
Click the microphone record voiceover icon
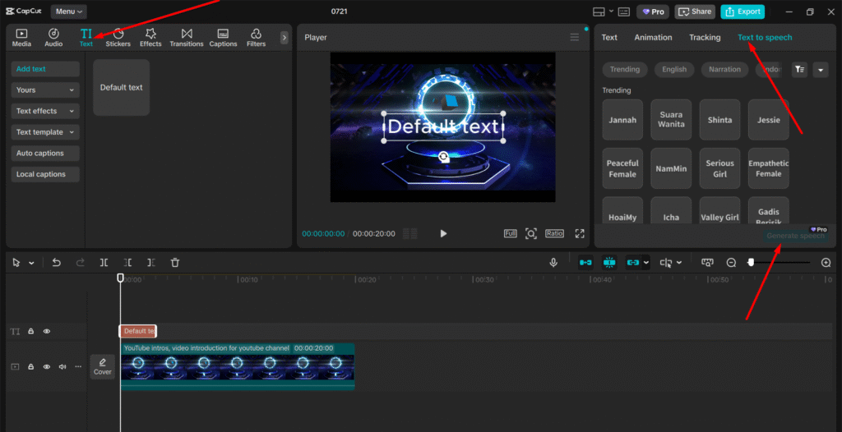pos(554,263)
